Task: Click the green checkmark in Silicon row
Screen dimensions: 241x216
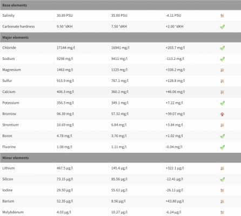Action: [223, 179]
